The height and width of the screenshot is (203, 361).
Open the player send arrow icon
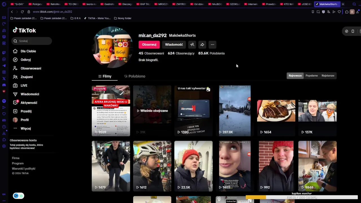click(334, 12)
